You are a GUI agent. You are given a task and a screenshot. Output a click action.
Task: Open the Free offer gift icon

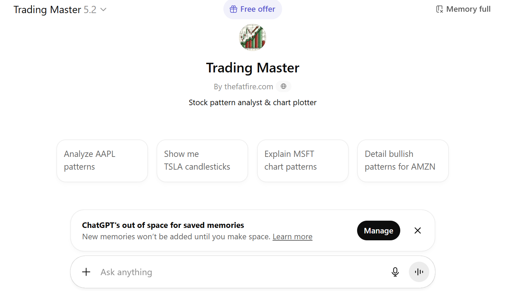[x=233, y=9]
